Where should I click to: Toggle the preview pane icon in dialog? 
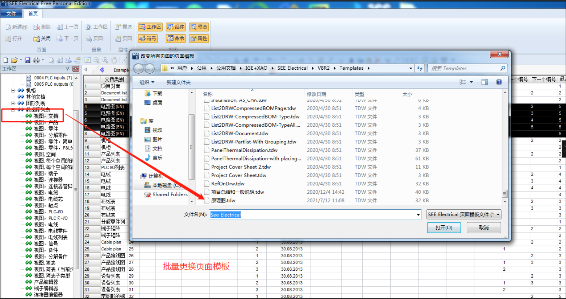tap(484, 82)
